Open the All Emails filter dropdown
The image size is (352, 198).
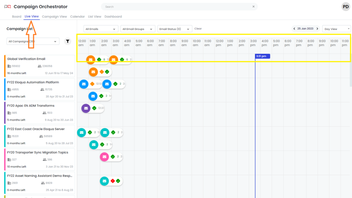tap(101, 29)
